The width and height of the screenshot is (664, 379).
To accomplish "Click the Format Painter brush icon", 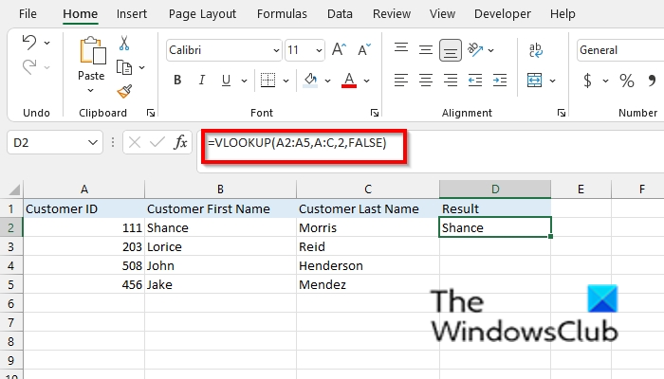I will 124,91.
